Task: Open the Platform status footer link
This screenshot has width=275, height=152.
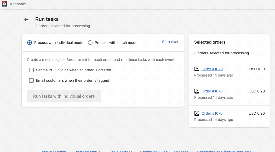Action: pos(87,151)
